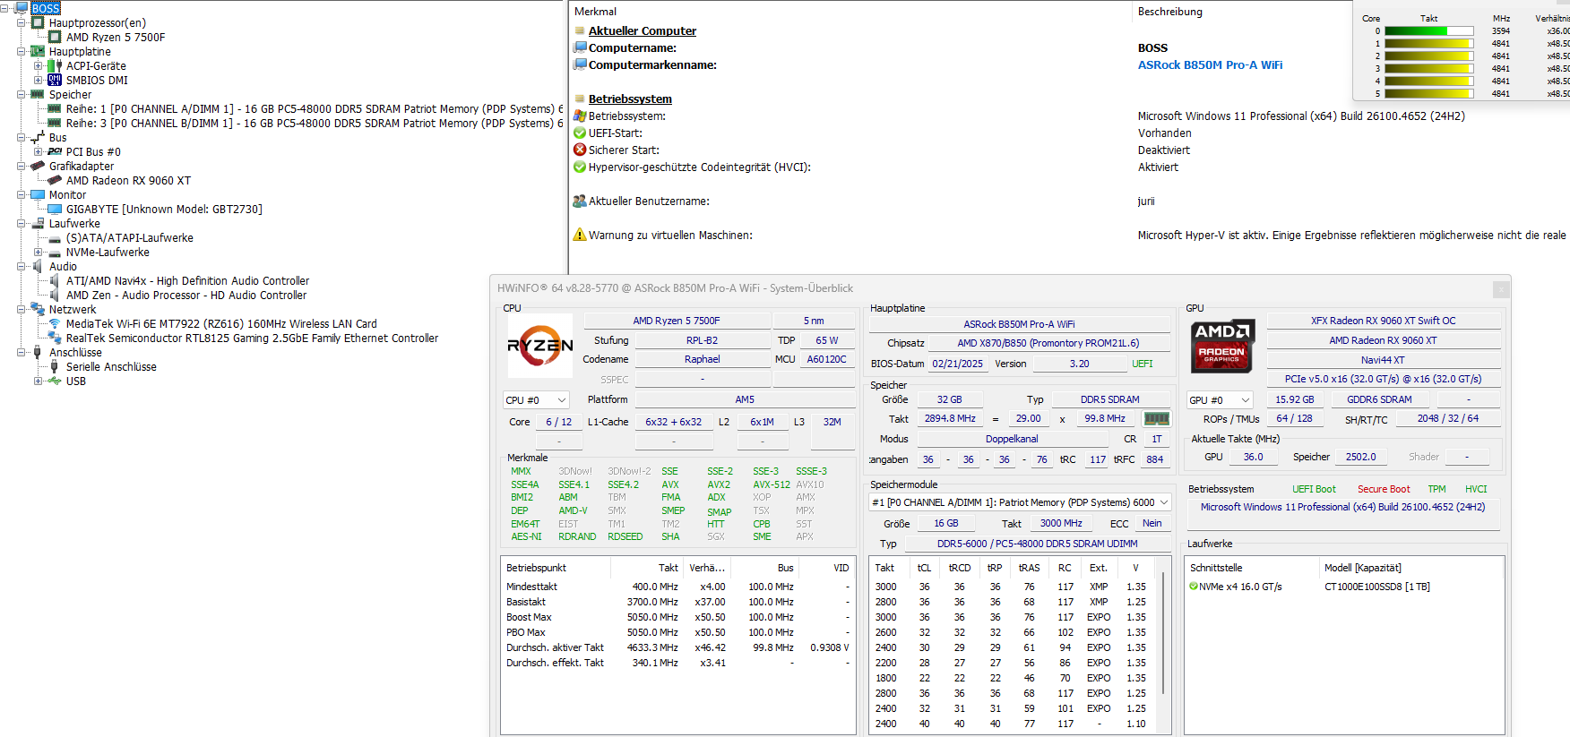1570x737 pixels.
Task: Click the Windows 11 Professional OS text in summary
Action: click(1342, 507)
